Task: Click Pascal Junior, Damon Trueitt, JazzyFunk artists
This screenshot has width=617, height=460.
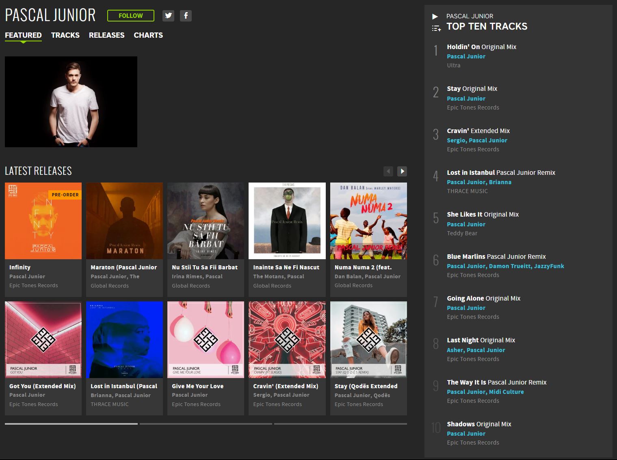Action: [x=506, y=266]
